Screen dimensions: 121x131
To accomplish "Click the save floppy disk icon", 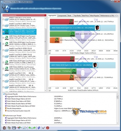I will [x=14, y=128].
